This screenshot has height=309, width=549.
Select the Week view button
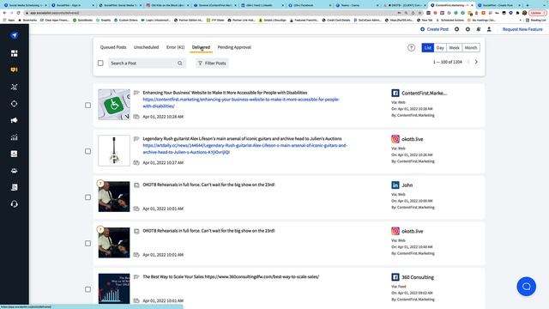(x=454, y=48)
